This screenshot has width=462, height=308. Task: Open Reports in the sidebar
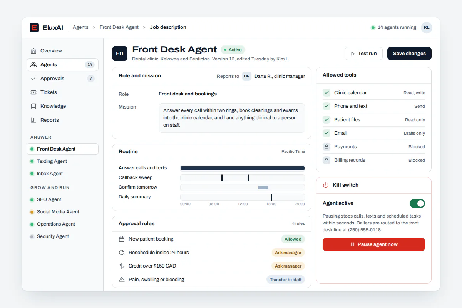[x=62, y=120]
